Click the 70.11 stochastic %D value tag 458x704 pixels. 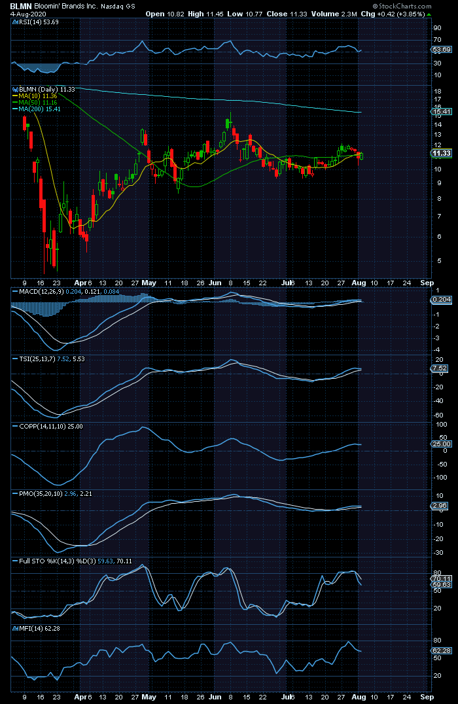[442, 579]
